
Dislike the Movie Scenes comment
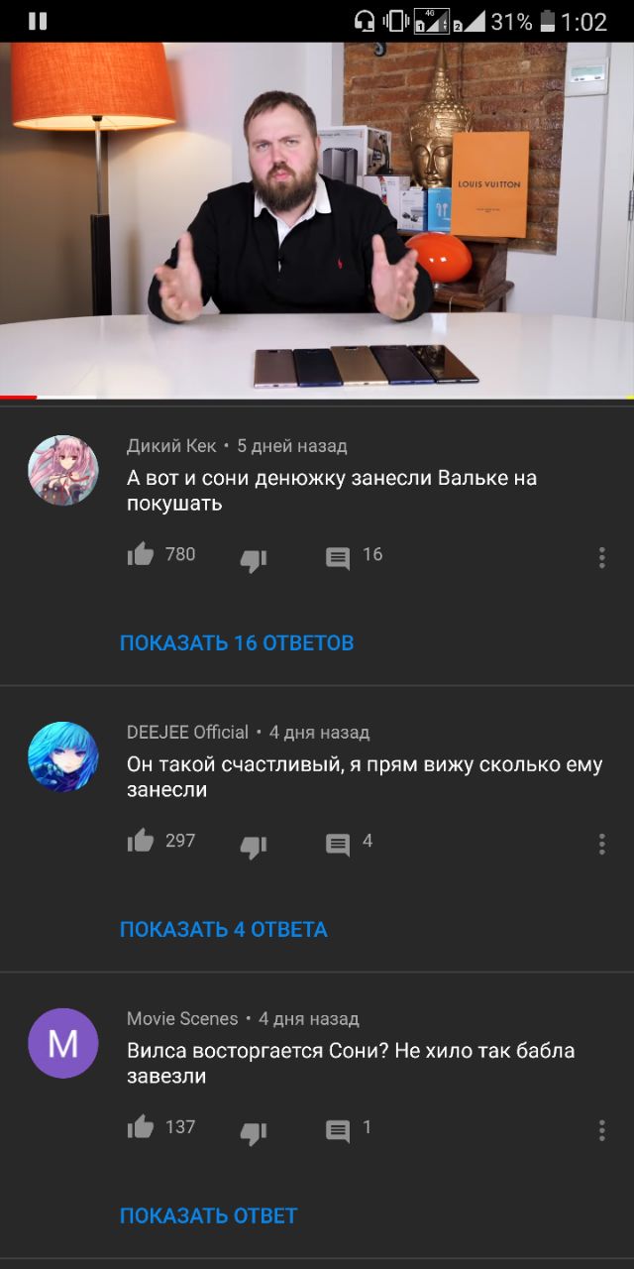point(254,1133)
